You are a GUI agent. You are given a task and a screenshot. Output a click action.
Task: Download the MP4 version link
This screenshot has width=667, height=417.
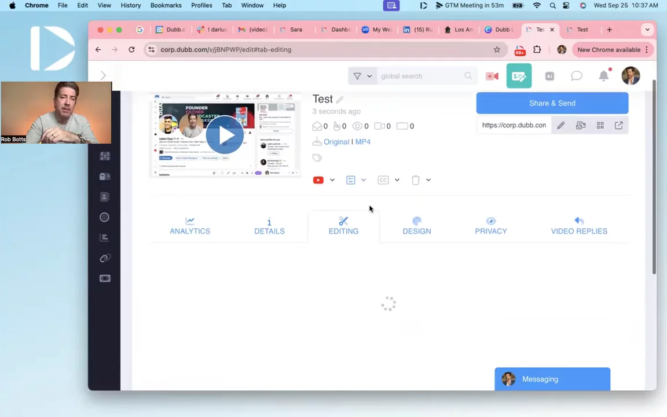[x=362, y=142]
